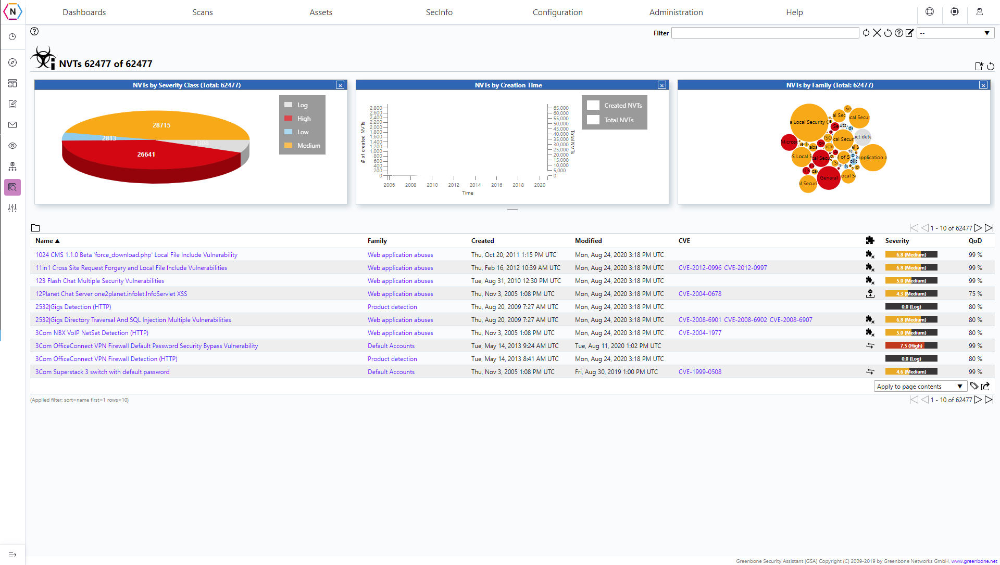Open the saved filter dropdown
The image size is (1000, 565).
pyautogui.click(x=955, y=33)
